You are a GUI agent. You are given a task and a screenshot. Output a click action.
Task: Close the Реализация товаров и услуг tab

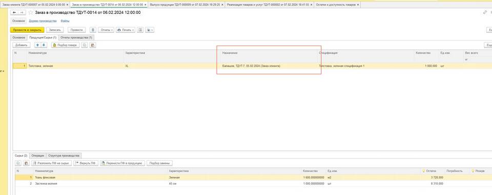point(312,5)
